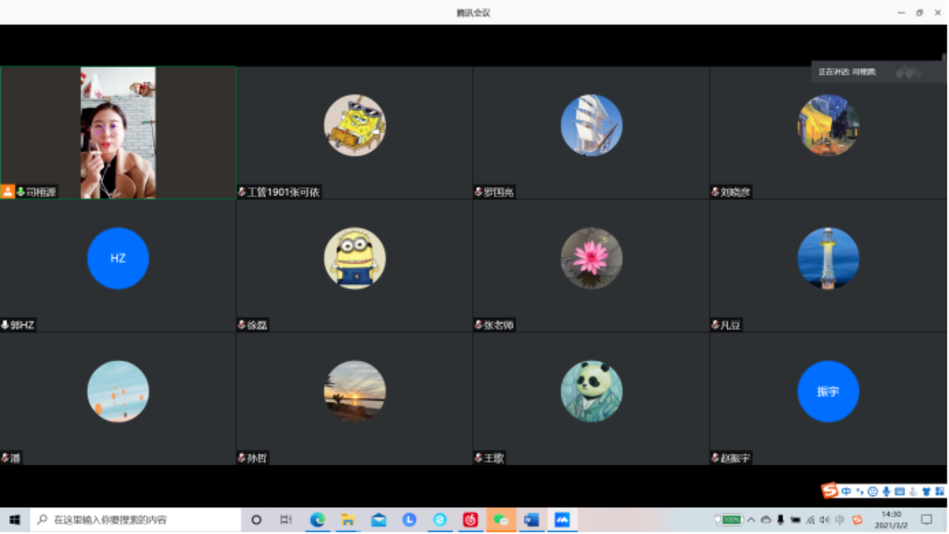
Task: Click muted mic icon beside 孙哲
Action: [241, 458]
